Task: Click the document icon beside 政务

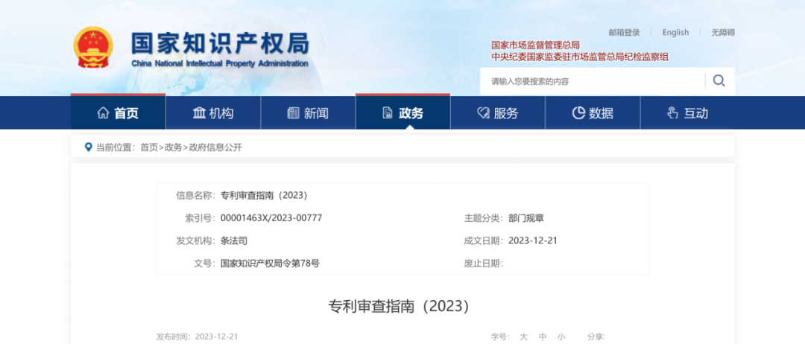Action: click(x=387, y=113)
